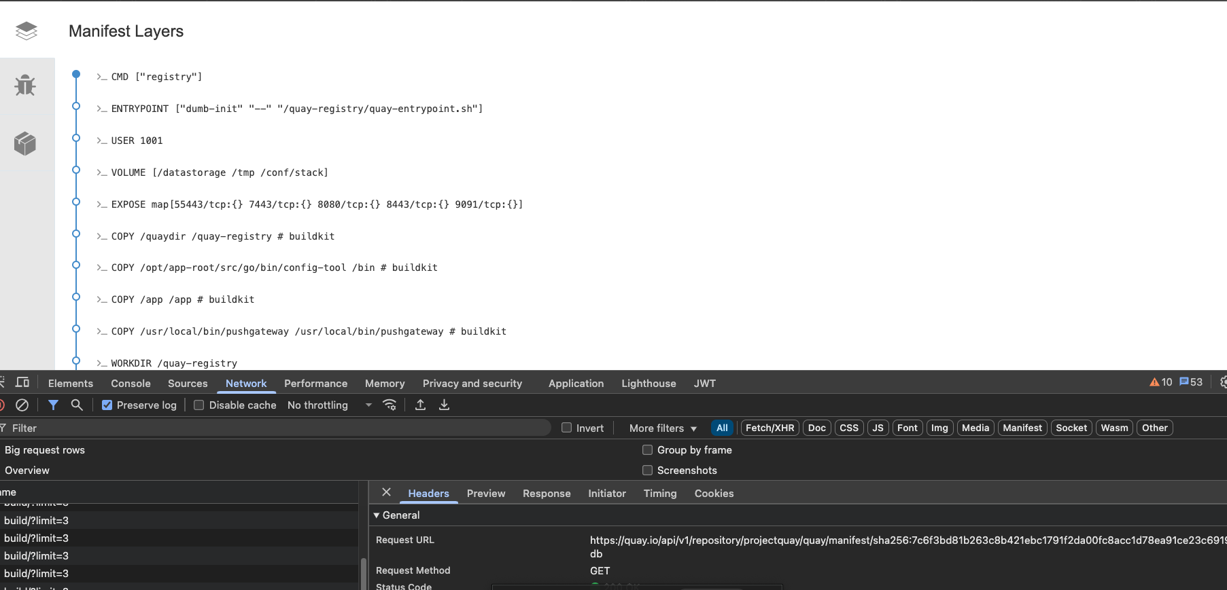Image resolution: width=1227 pixels, height=590 pixels.
Task: Show the Cookies tab of the request
Action: coord(714,494)
